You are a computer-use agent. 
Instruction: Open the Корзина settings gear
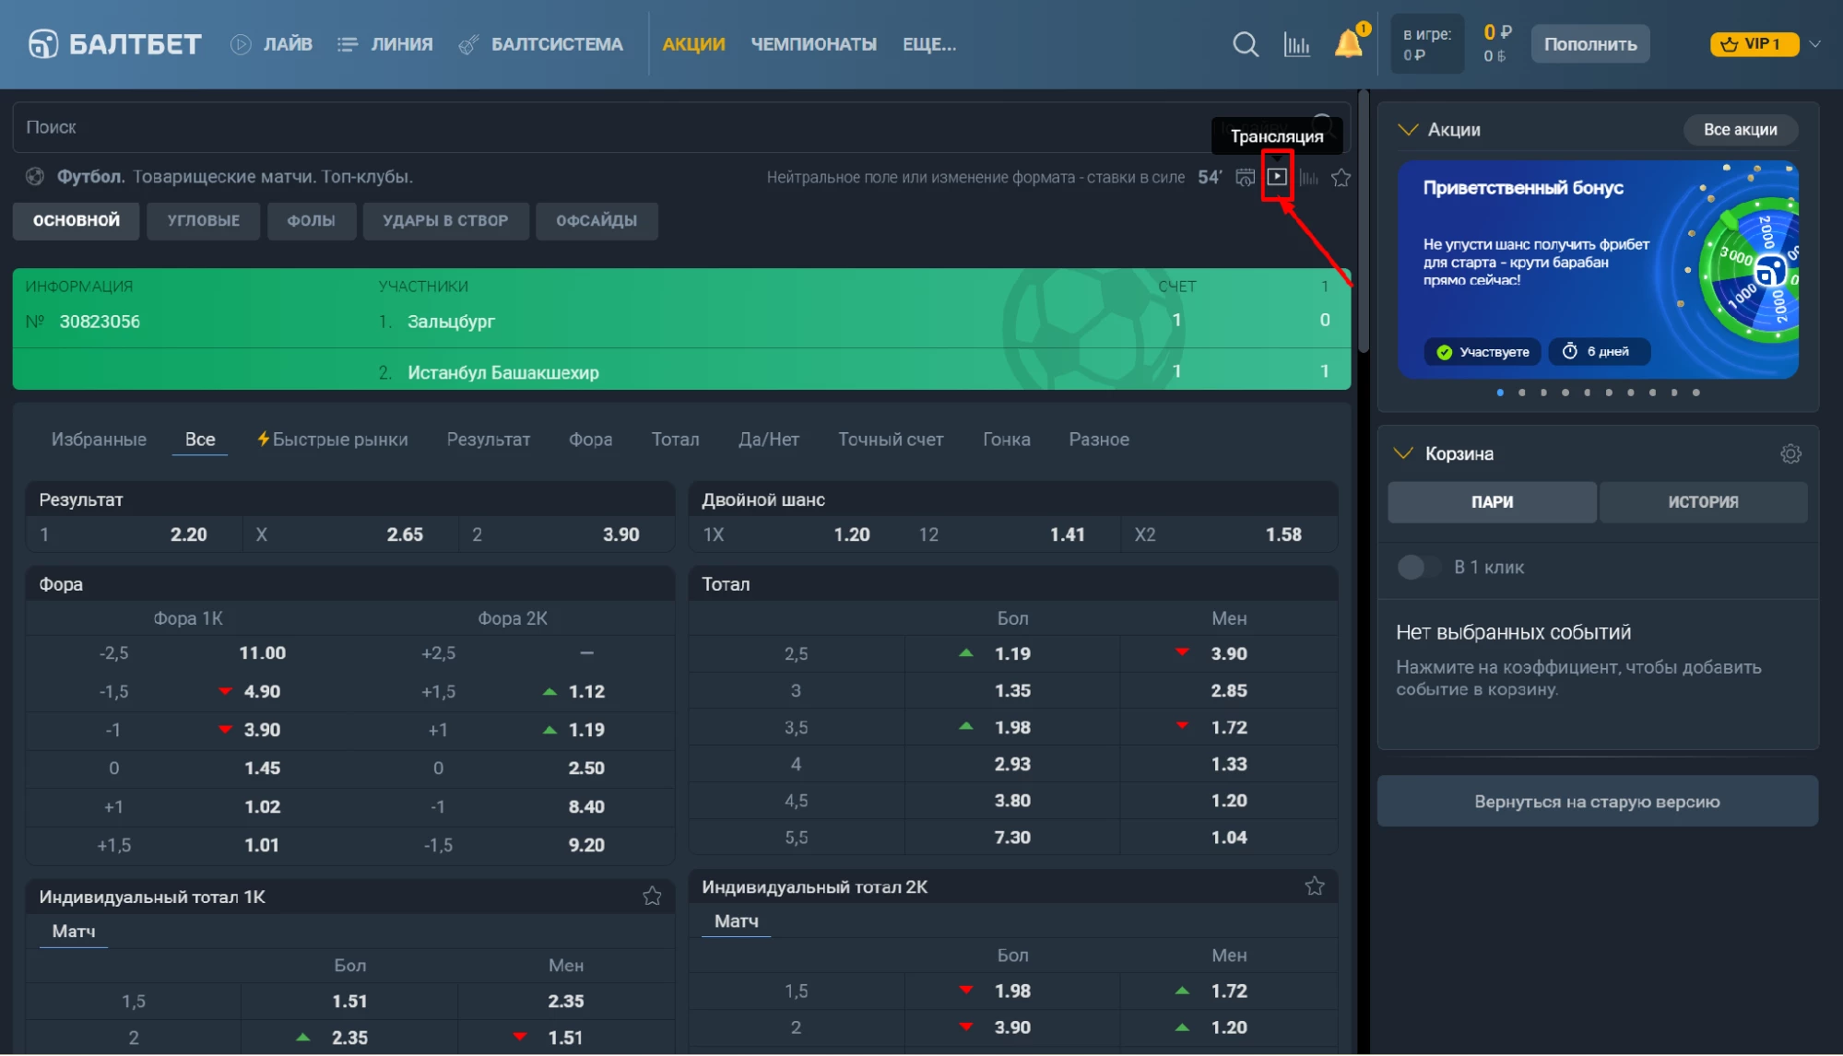pos(1790,453)
